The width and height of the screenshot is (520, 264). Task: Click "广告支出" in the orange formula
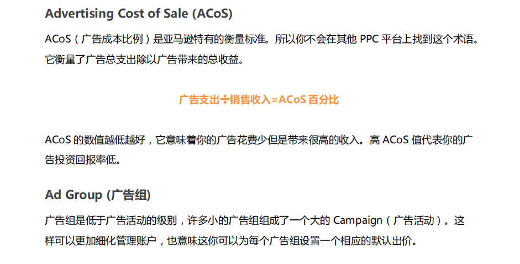(199, 100)
